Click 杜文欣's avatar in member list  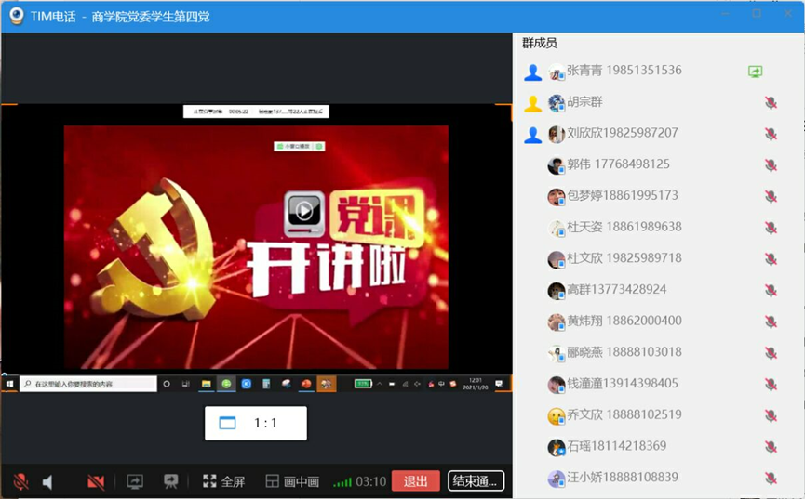coord(557,259)
